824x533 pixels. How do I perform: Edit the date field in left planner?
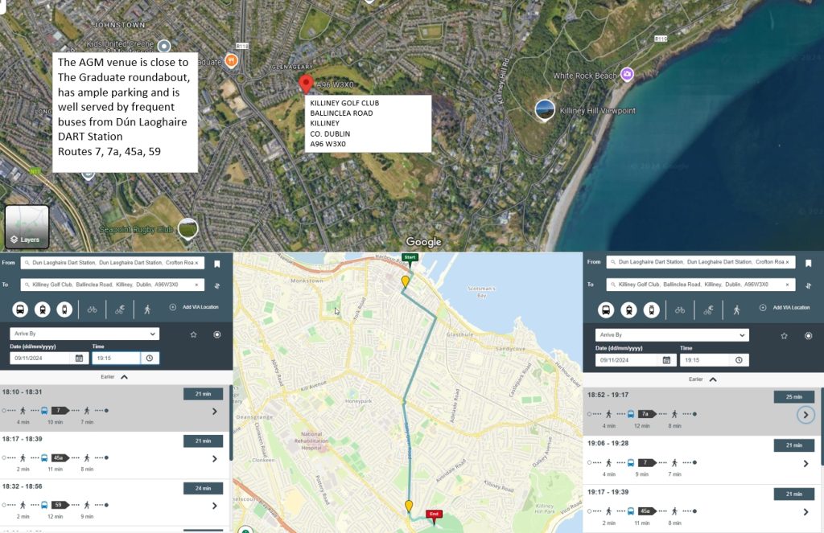pyautogui.click(x=40, y=358)
